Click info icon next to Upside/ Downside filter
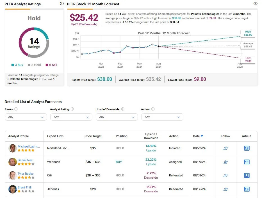 pyautogui.click(x=123, y=109)
